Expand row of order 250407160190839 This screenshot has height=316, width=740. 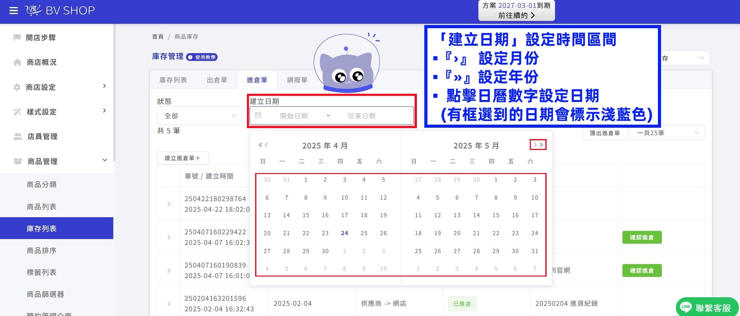pyautogui.click(x=169, y=271)
